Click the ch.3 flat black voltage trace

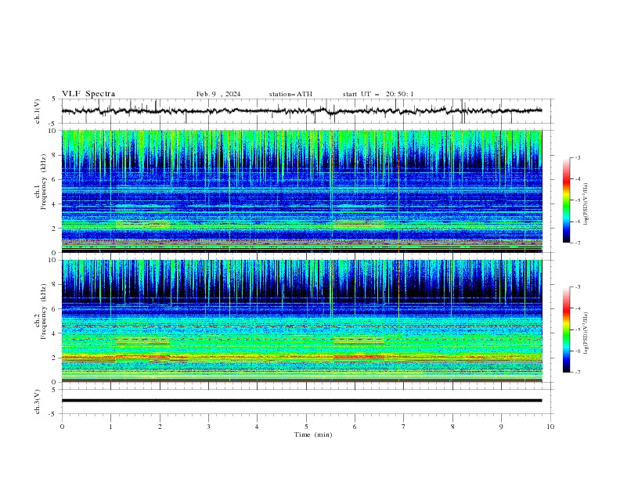tap(301, 401)
